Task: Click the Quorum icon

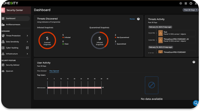Action: coord(3,71)
